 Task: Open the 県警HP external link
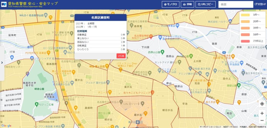point(260,4)
